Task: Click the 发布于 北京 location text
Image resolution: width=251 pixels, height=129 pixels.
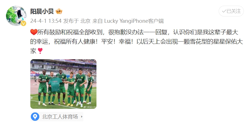Action: pos(77,21)
